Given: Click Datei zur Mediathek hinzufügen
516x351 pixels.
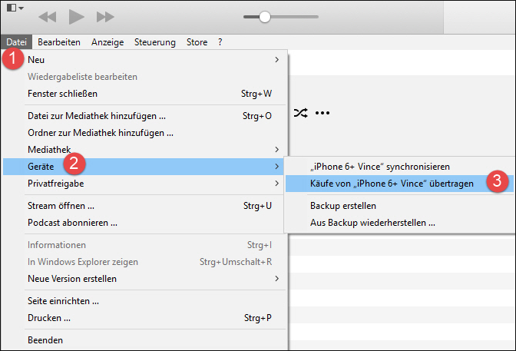Looking at the screenshot, I should [97, 116].
